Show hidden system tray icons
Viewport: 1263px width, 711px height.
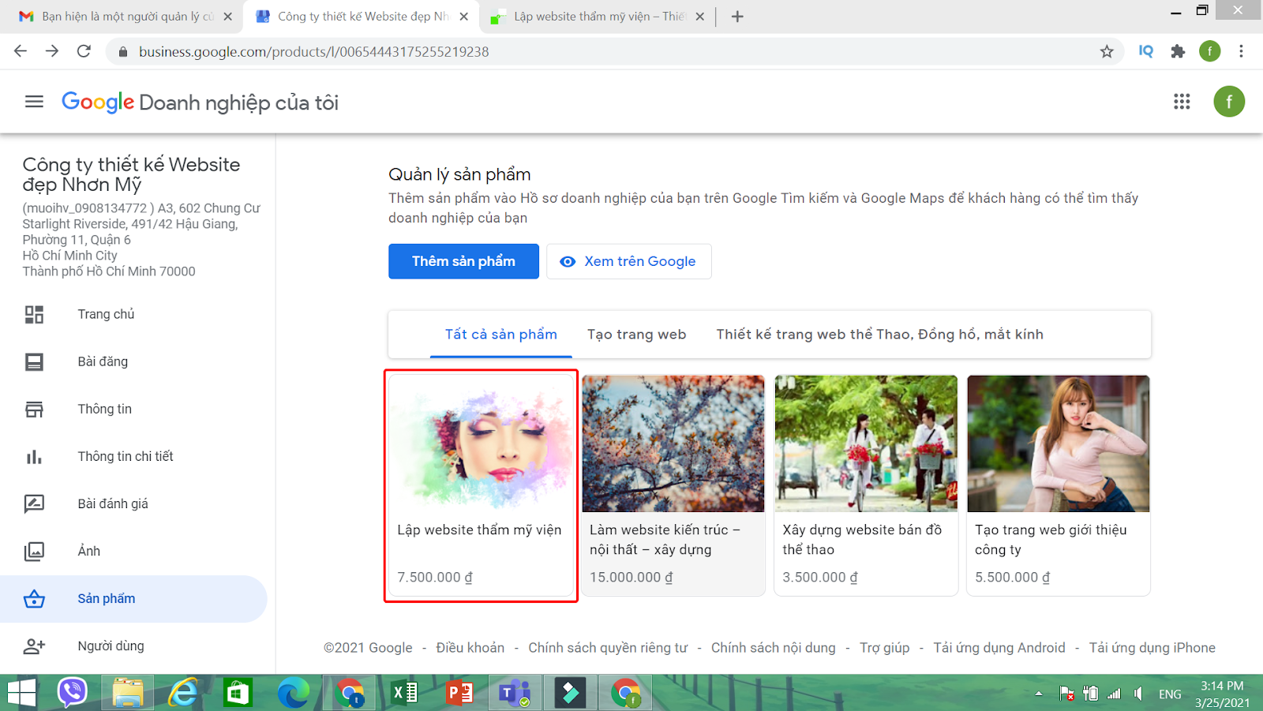pos(1039,694)
